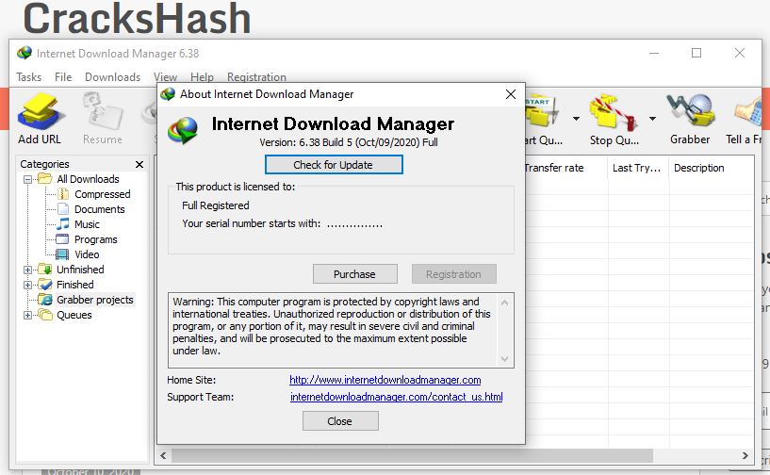Select the Compressed category
This screenshot has height=475, width=770.
click(x=102, y=194)
